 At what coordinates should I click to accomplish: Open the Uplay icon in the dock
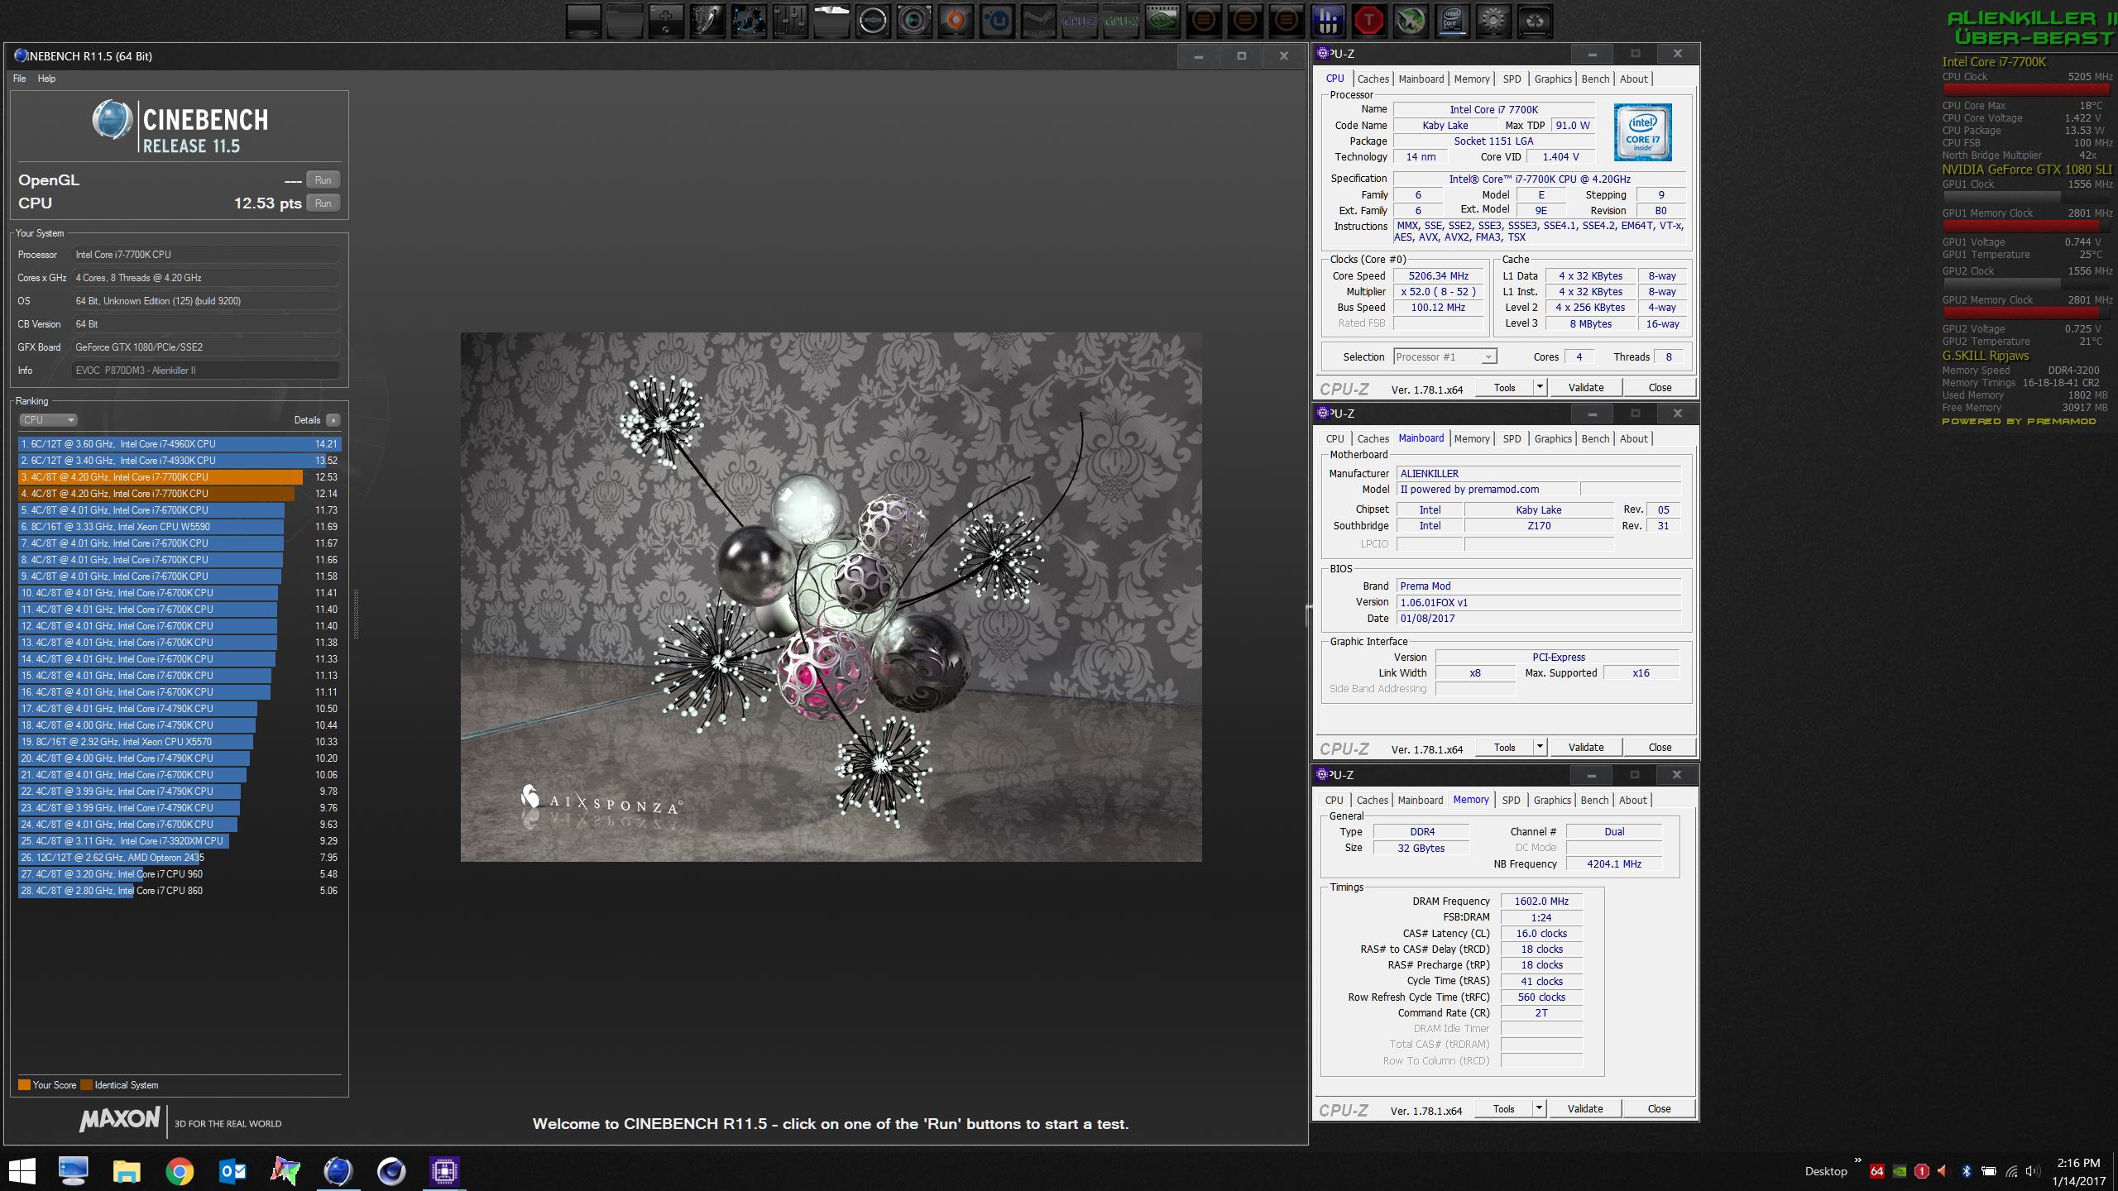click(996, 21)
